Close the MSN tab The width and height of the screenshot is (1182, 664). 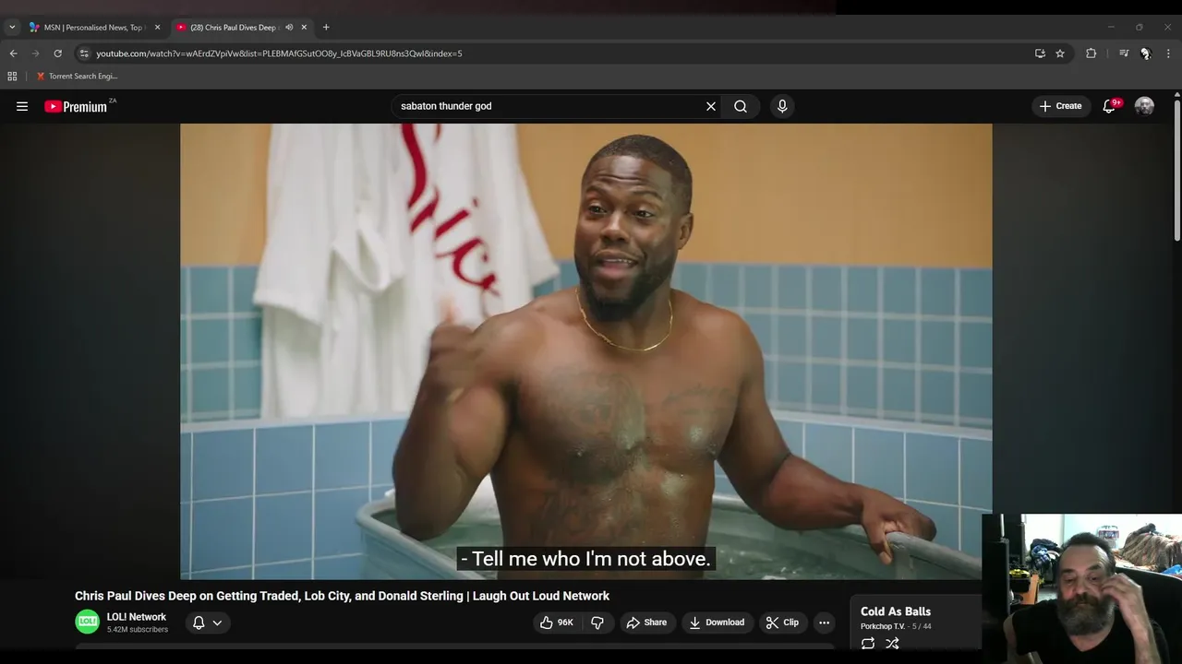point(157,28)
